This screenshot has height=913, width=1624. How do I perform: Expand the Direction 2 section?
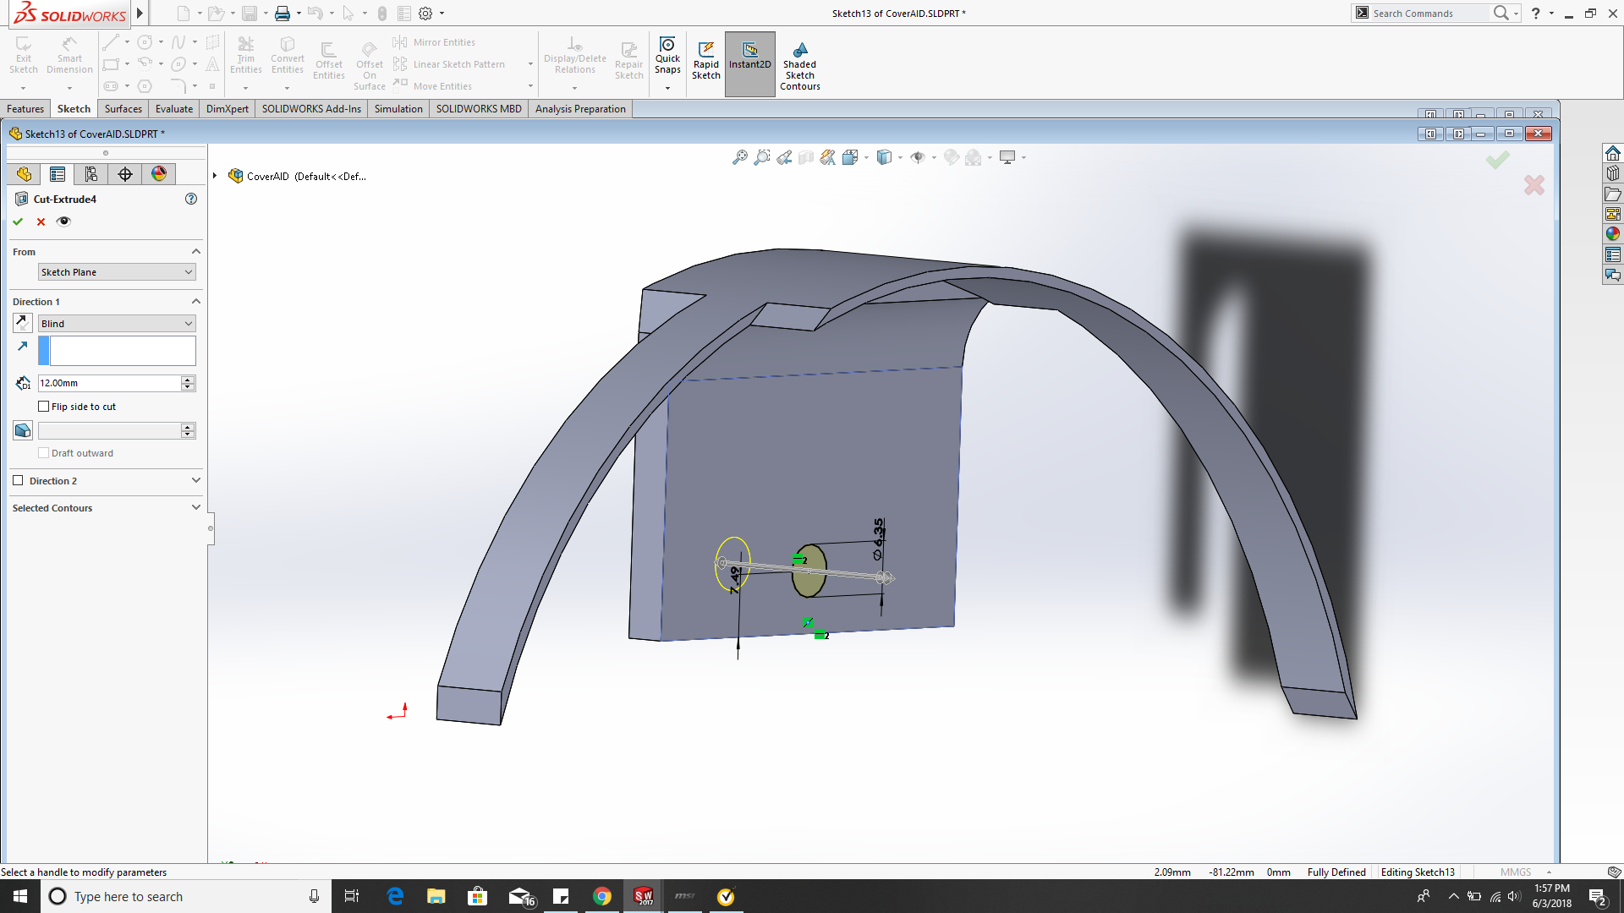(x=196, y=481)
